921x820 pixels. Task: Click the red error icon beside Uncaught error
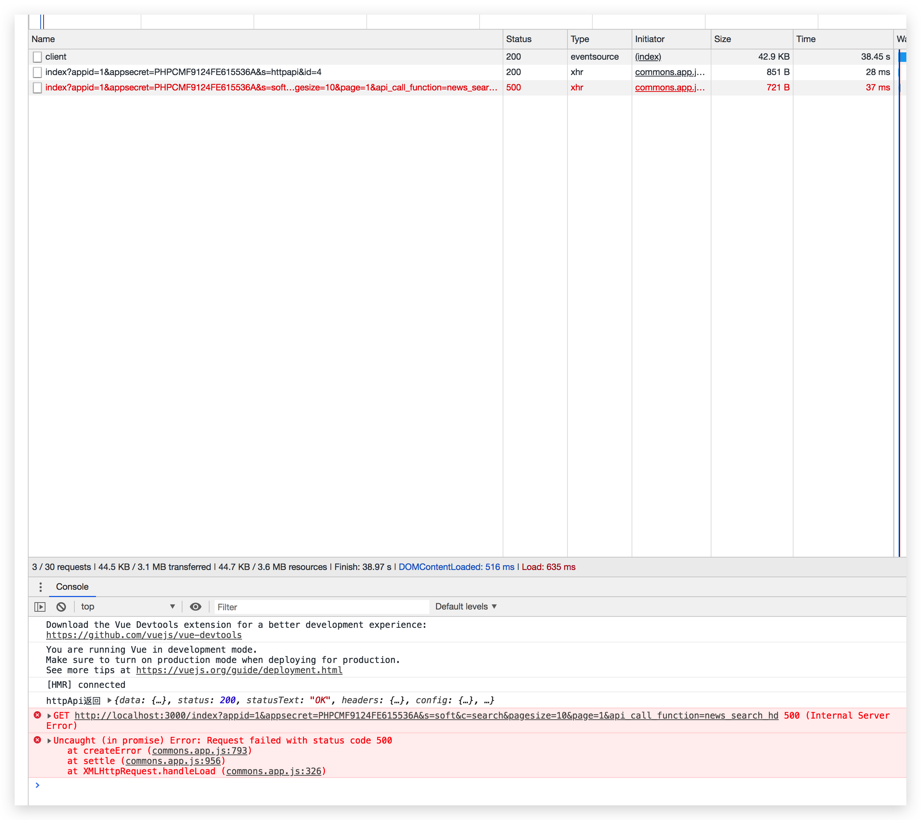pos(37,740)
